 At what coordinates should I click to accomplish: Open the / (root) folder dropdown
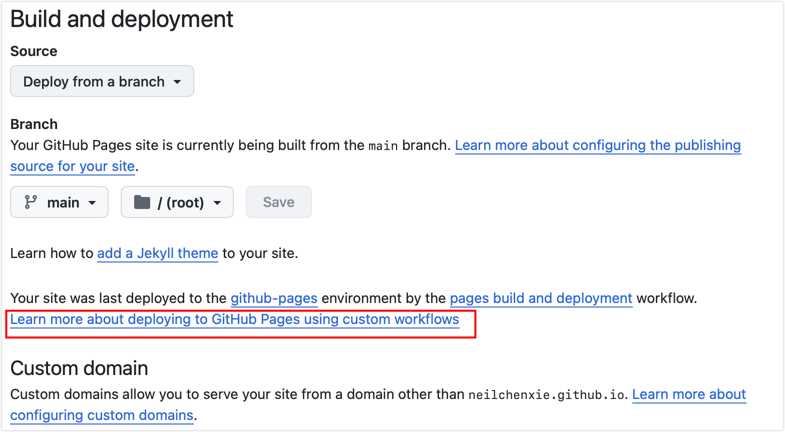177,202
